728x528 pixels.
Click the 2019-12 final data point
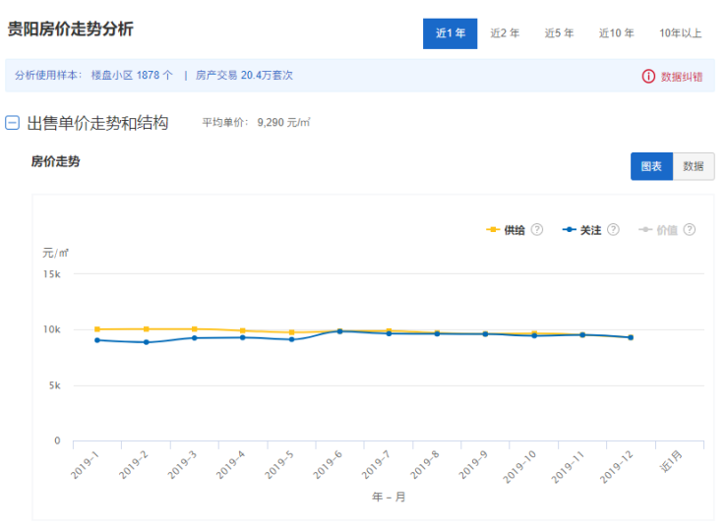pos(631,337)
